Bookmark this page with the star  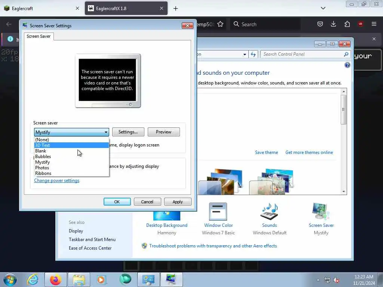pos(220,24)
